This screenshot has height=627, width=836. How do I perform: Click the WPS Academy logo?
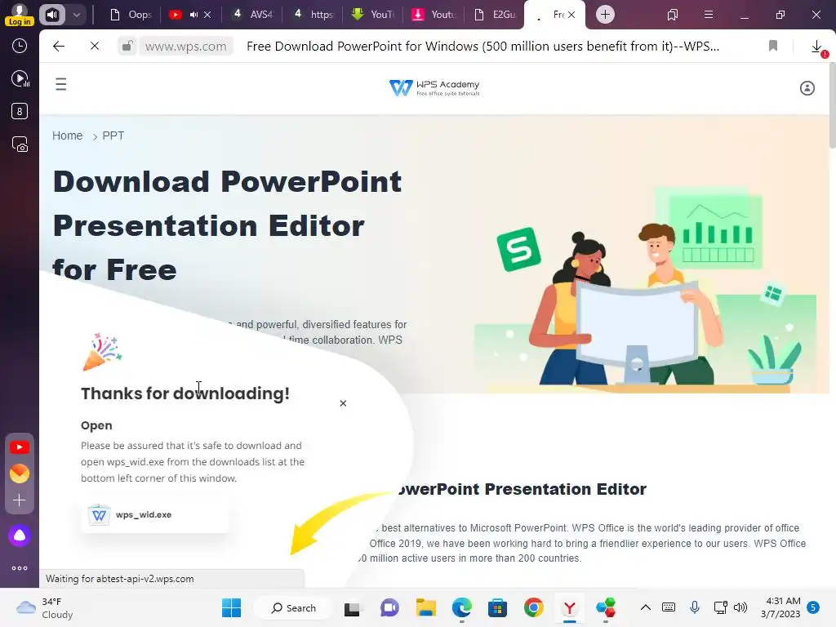434,87
